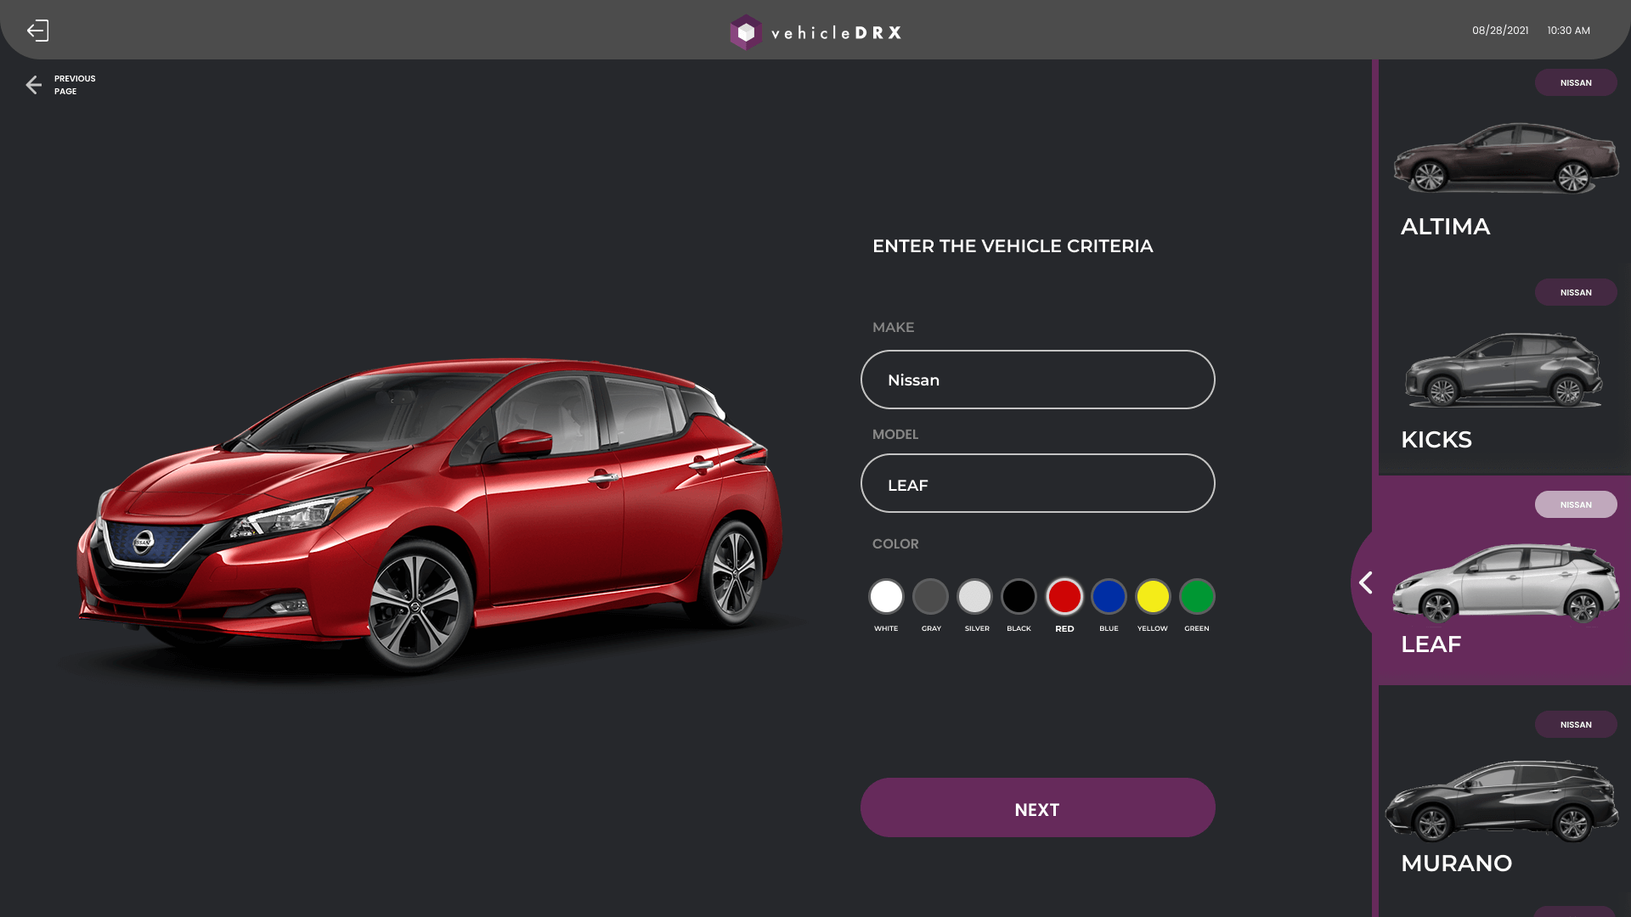Click the previous page back arrow
This screenshot has height=917, width=1631.
pyautogui.click(x=33, y=85)
